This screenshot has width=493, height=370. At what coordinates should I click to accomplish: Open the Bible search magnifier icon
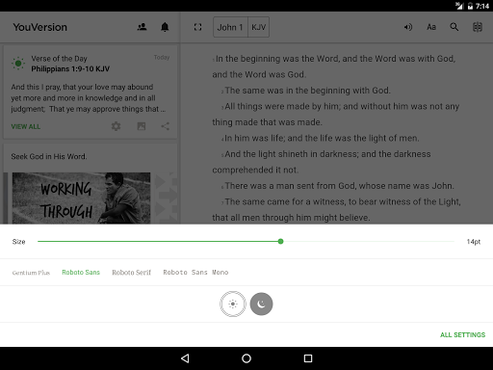(x=454, y=27)
